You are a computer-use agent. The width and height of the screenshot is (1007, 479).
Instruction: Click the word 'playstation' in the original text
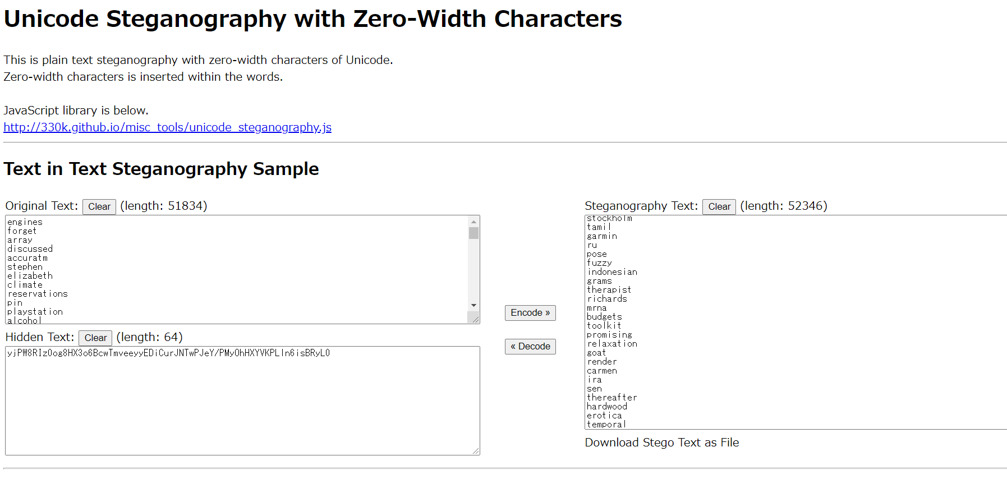coord(35,312)
